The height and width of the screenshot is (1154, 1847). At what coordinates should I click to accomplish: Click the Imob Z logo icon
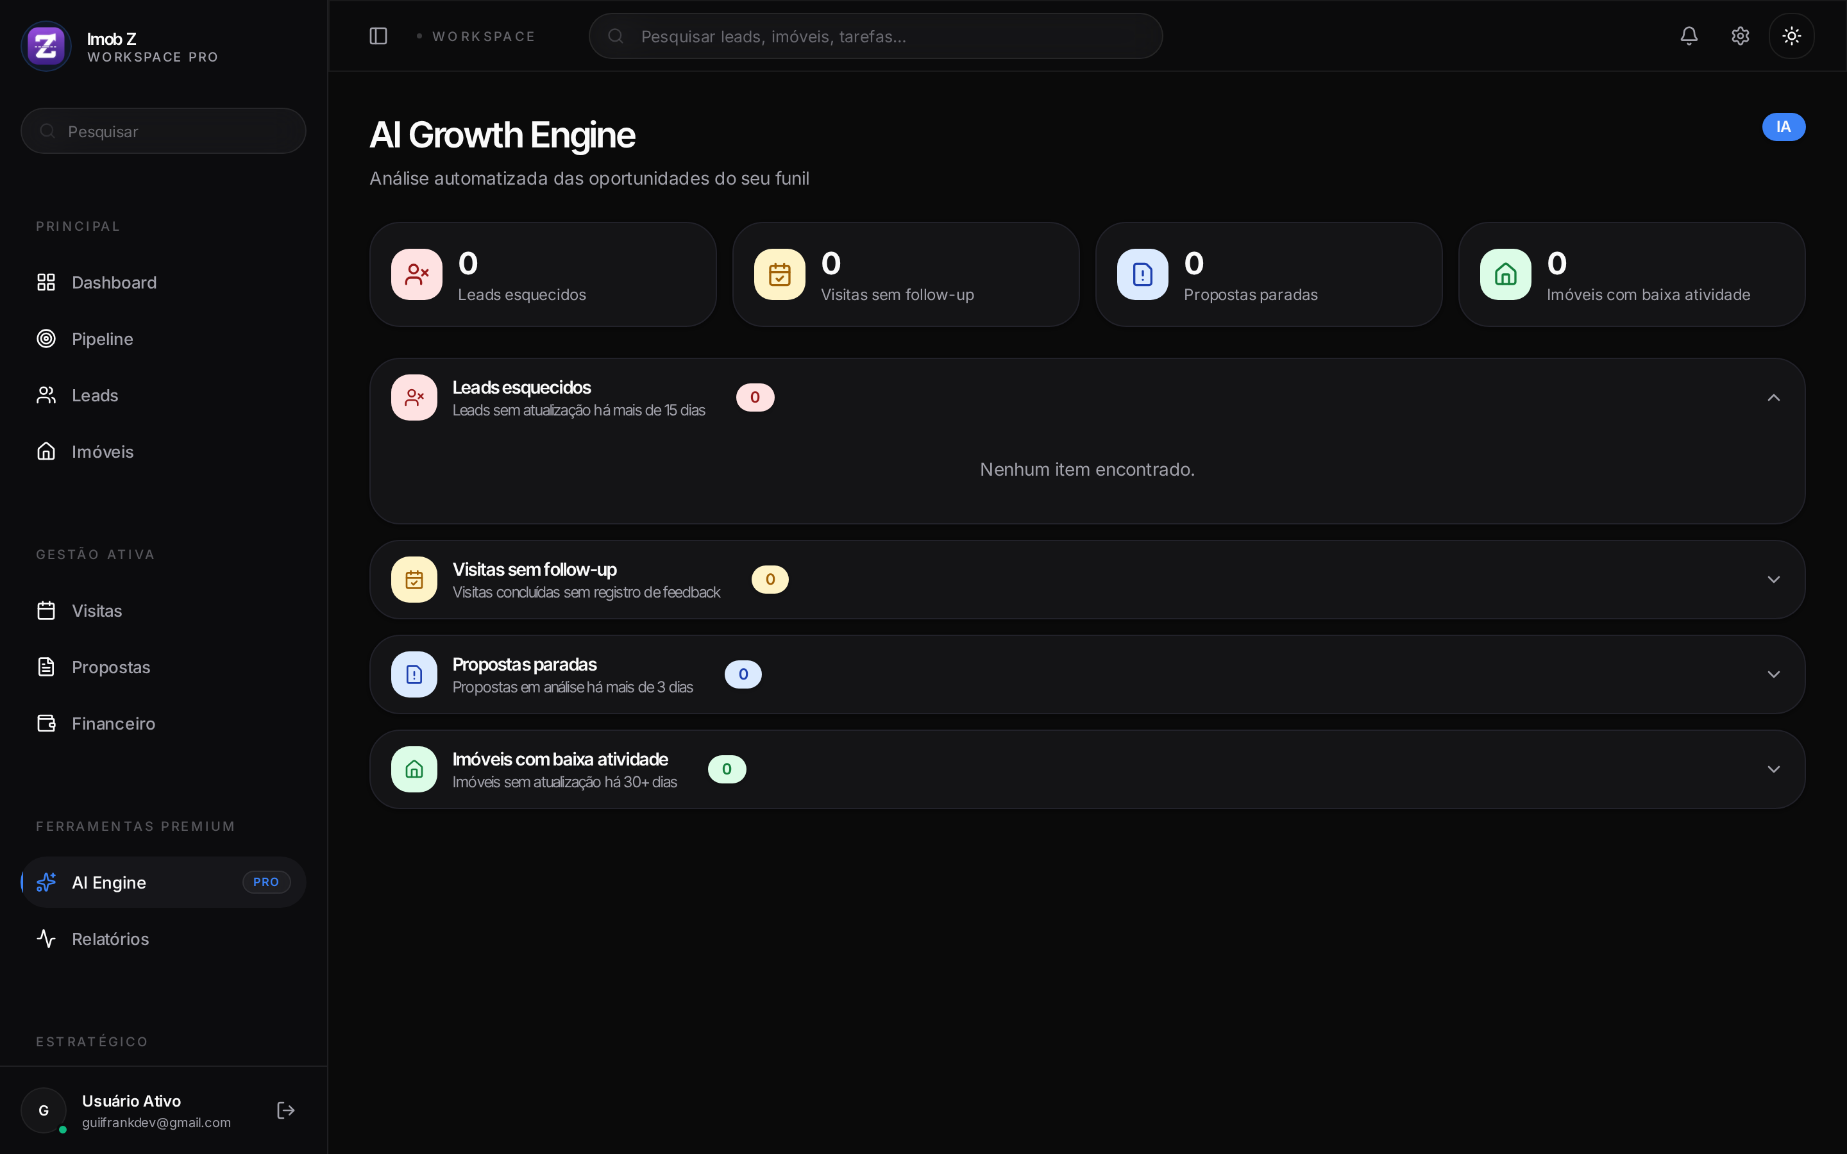pos(46,46)
